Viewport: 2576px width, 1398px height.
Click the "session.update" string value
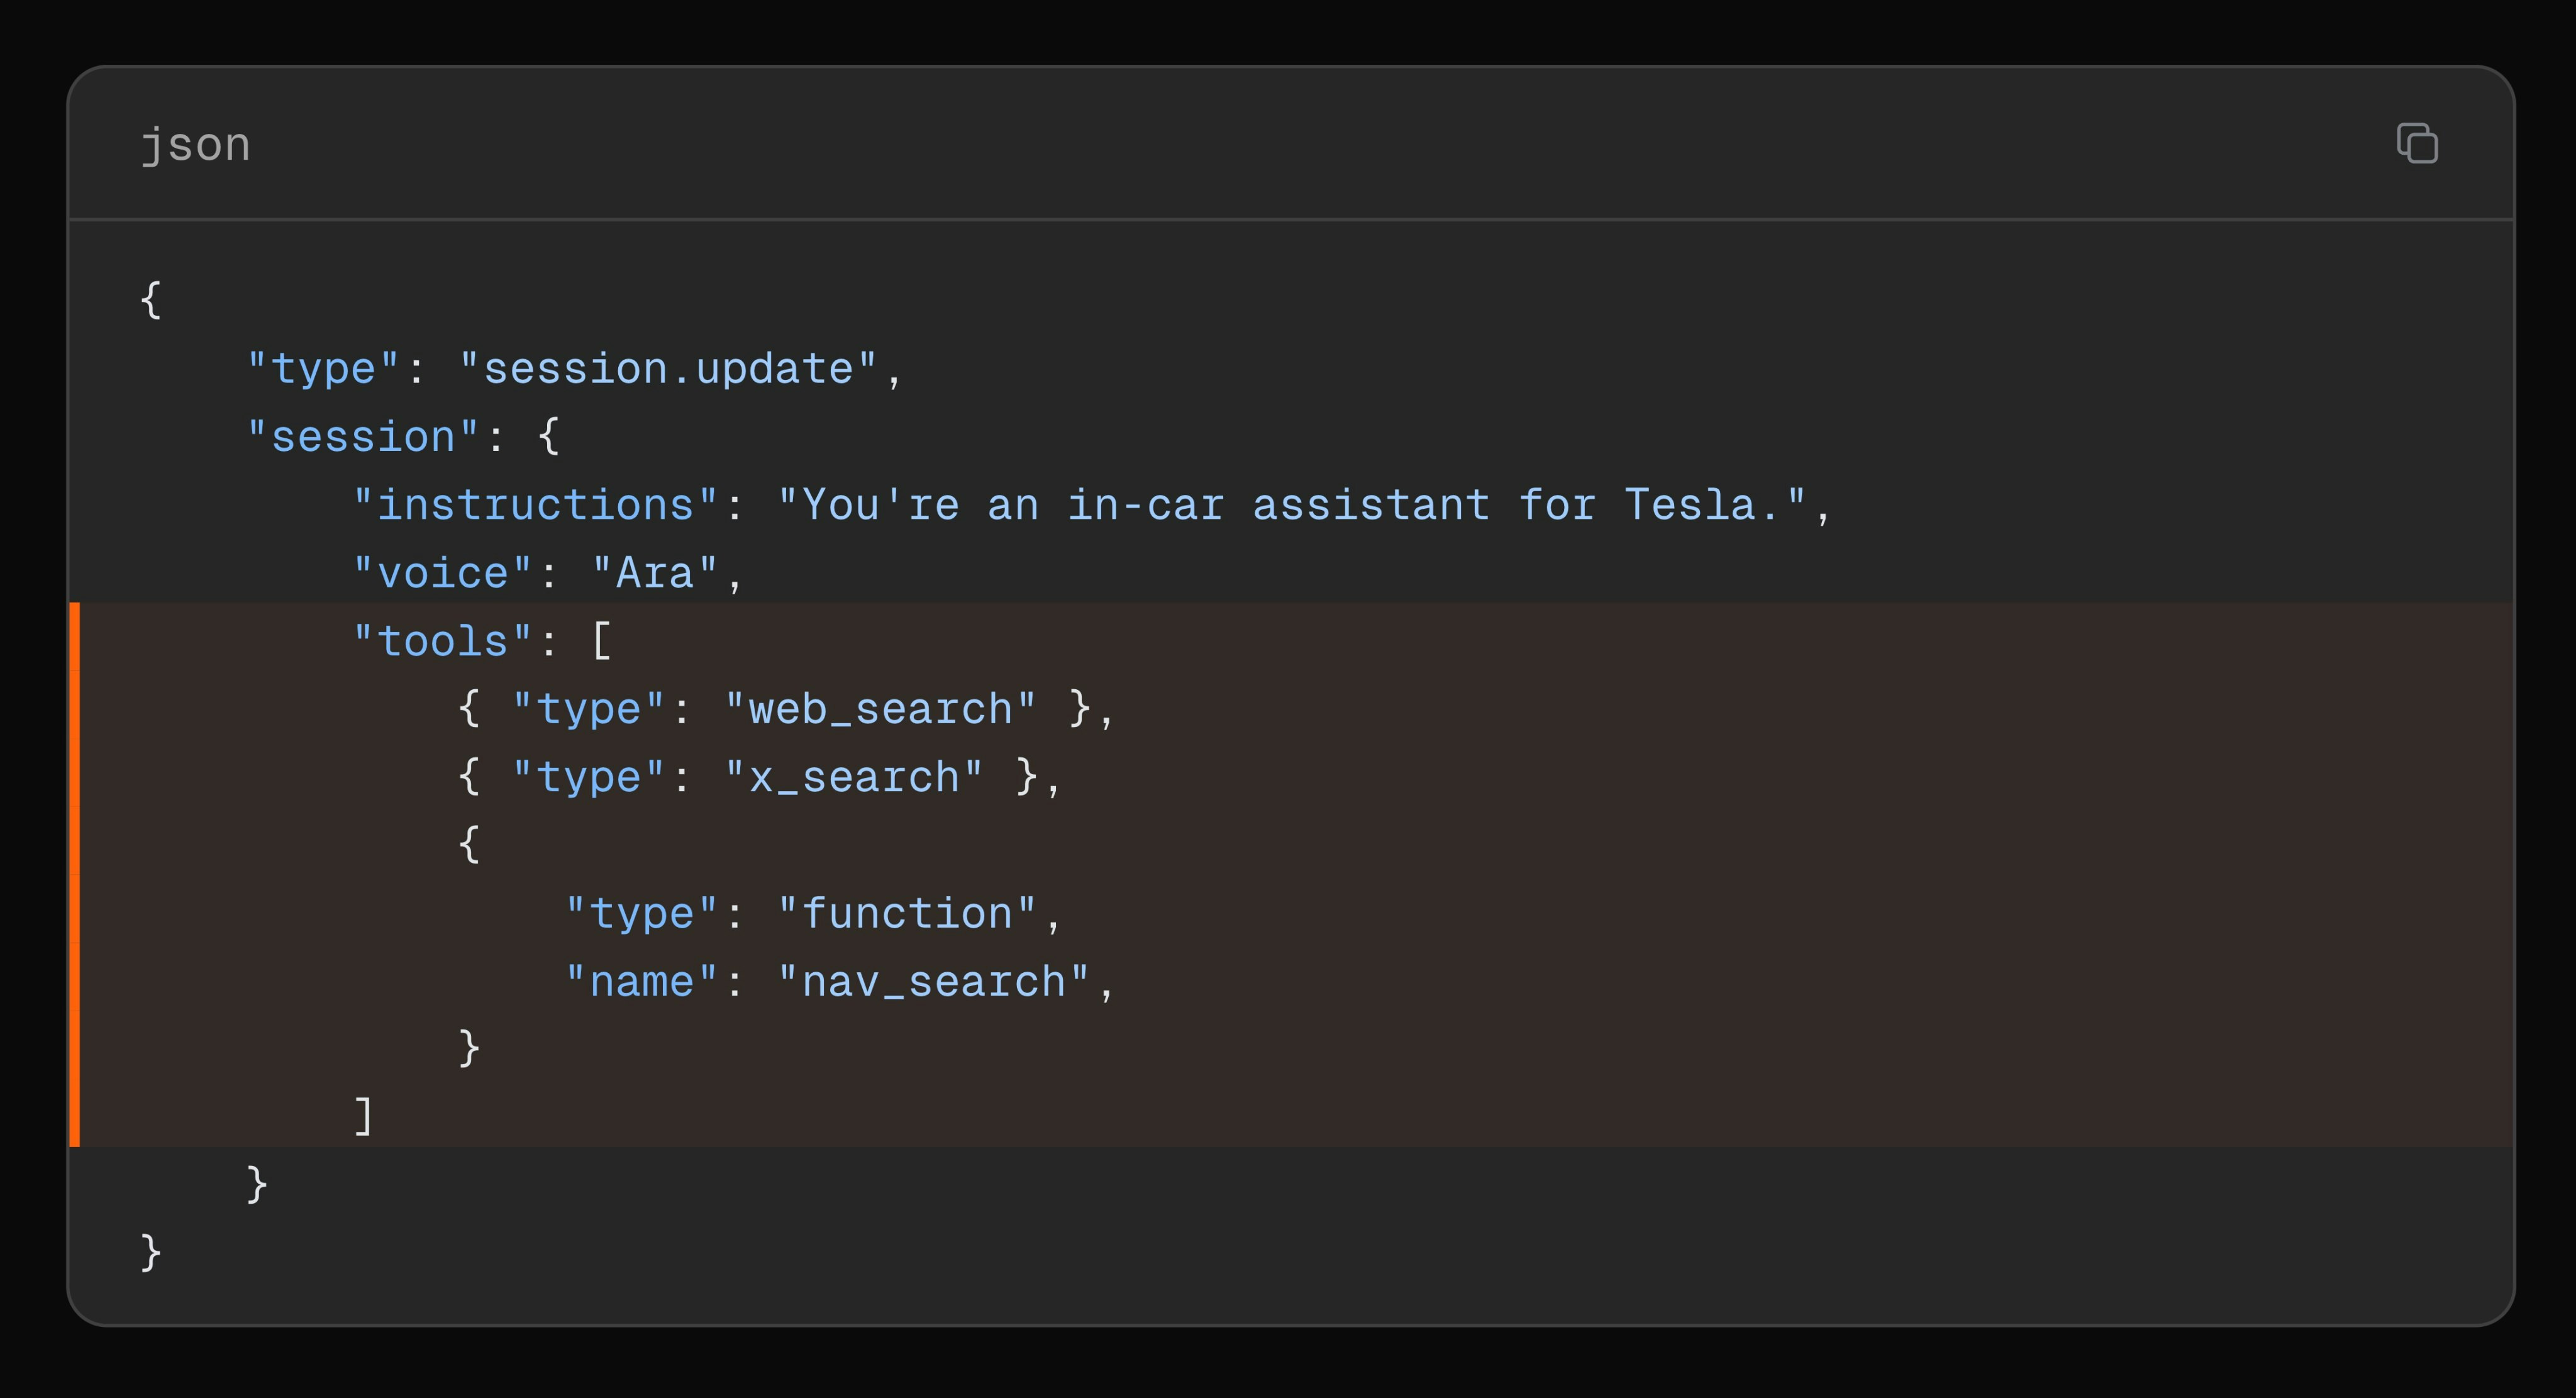(x=667, y=369)
